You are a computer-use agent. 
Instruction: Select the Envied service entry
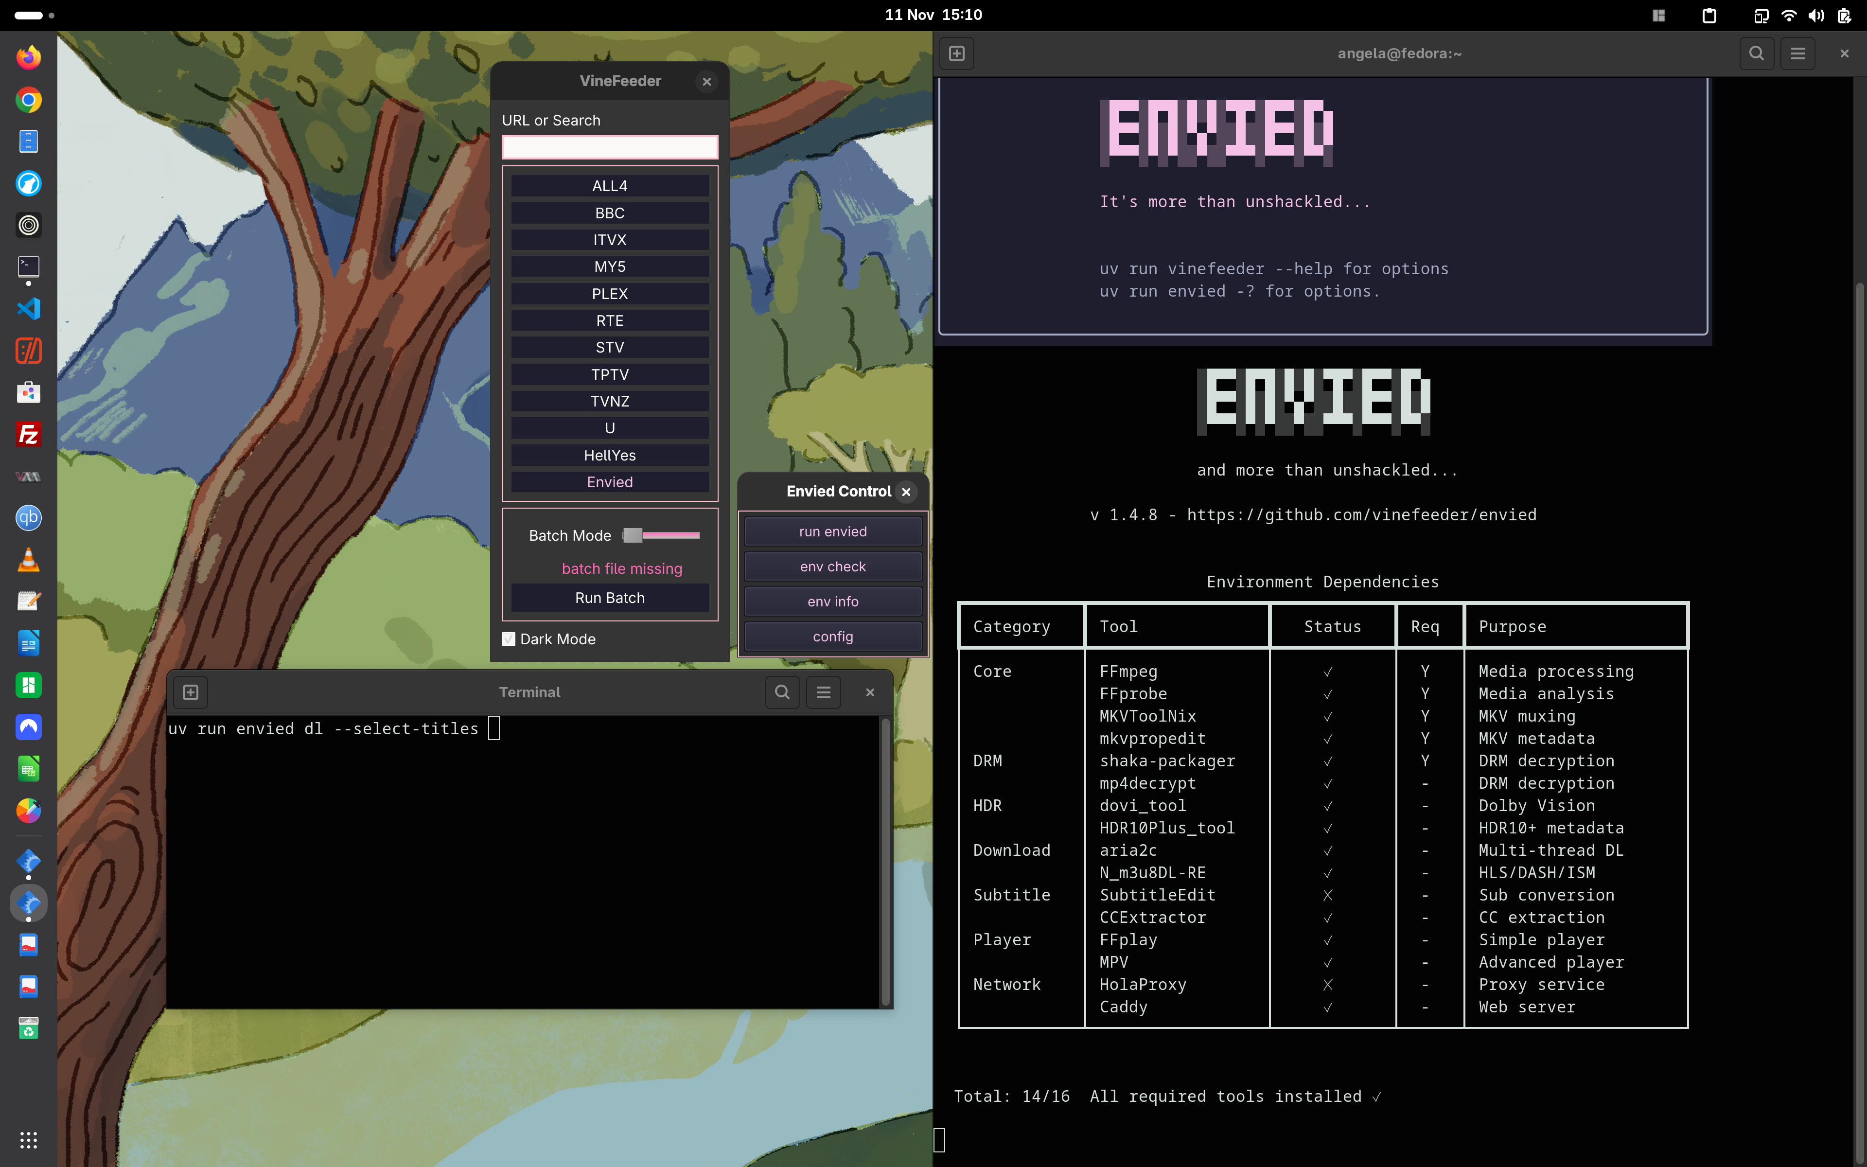coord(610,481)
